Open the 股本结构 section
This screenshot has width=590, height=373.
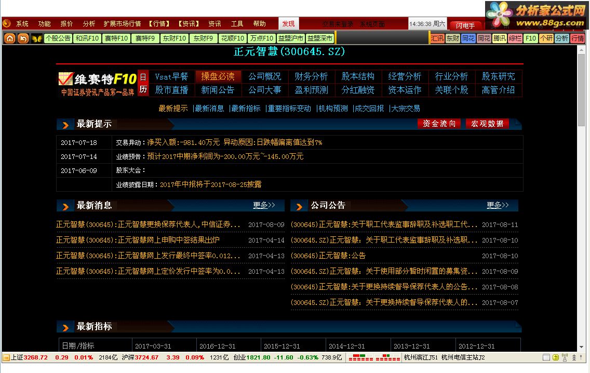coord(358,76)
